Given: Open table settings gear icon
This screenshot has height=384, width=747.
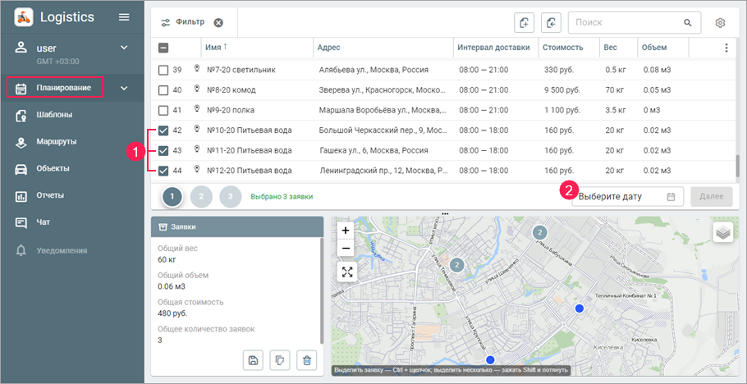Looking at the screenshot, I should pos(720,23).
